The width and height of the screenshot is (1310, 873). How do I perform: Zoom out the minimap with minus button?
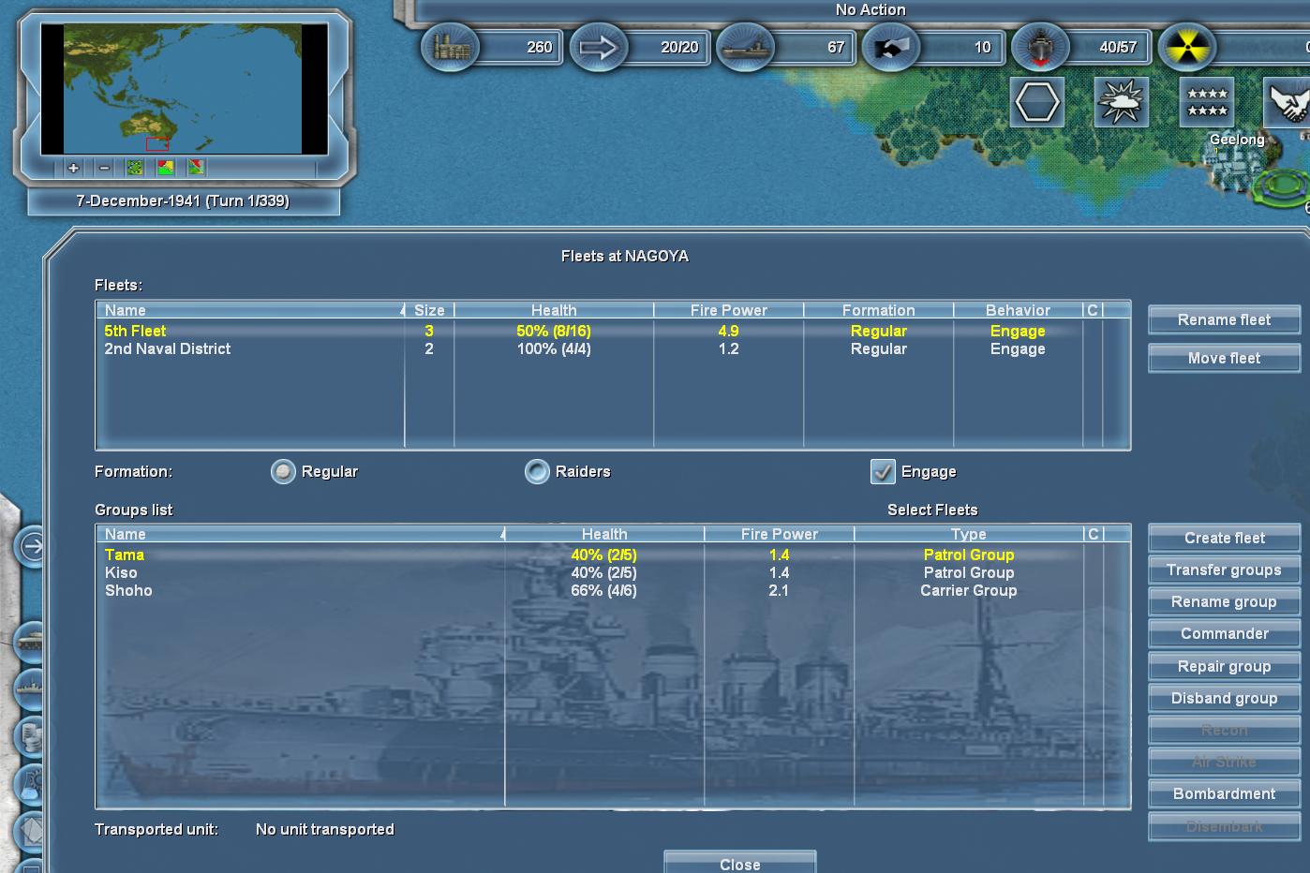coord(104,168)
